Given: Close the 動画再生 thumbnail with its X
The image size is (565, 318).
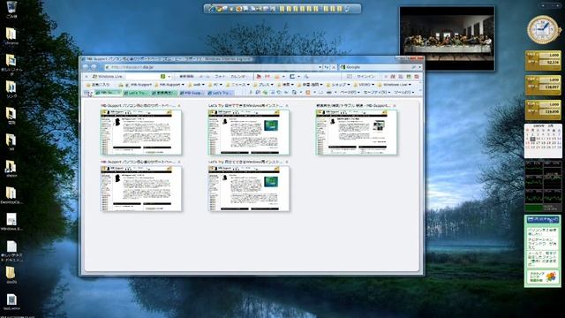Looking at the screenshot, I should (x=395, y=106).
